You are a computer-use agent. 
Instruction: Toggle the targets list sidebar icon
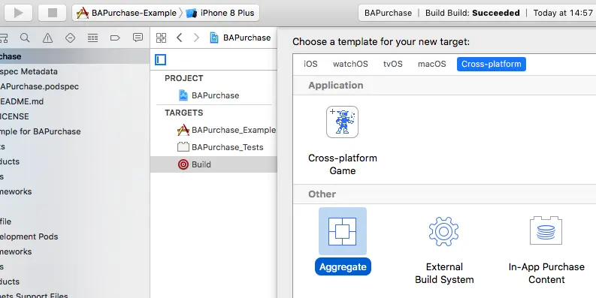pyautogui.click(x=160, y=59)
